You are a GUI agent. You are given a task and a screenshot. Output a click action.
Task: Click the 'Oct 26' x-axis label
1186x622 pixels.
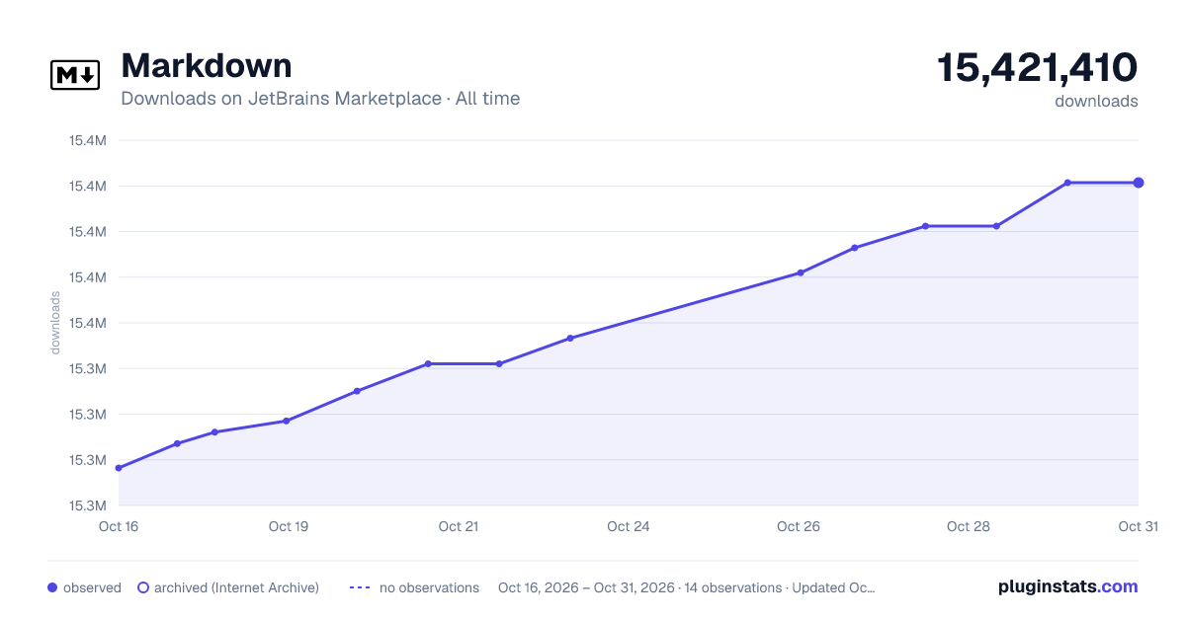point(799,526)
